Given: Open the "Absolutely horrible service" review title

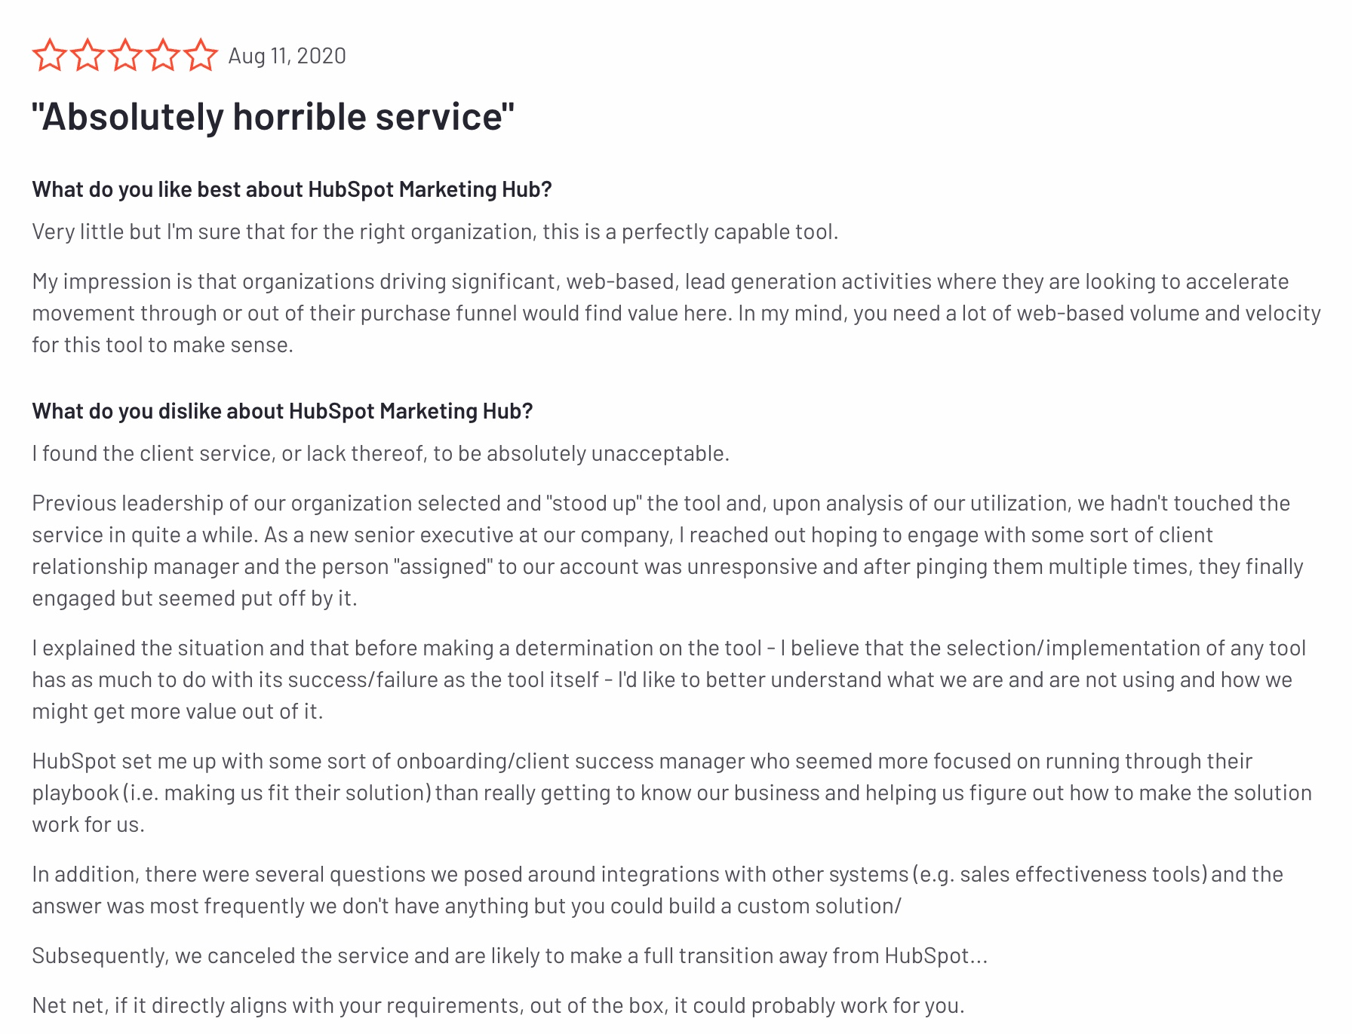Looking at the screenshot, I should point(273,117).
